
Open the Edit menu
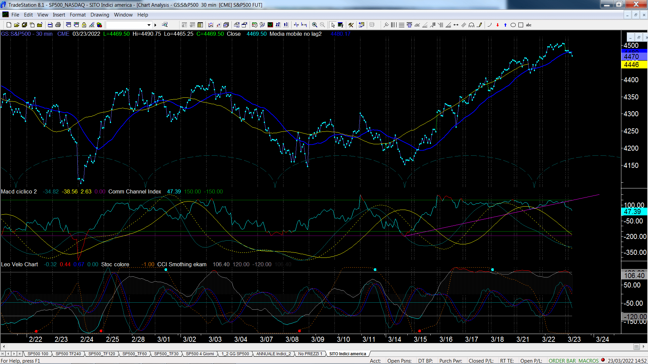coord(28,15)
